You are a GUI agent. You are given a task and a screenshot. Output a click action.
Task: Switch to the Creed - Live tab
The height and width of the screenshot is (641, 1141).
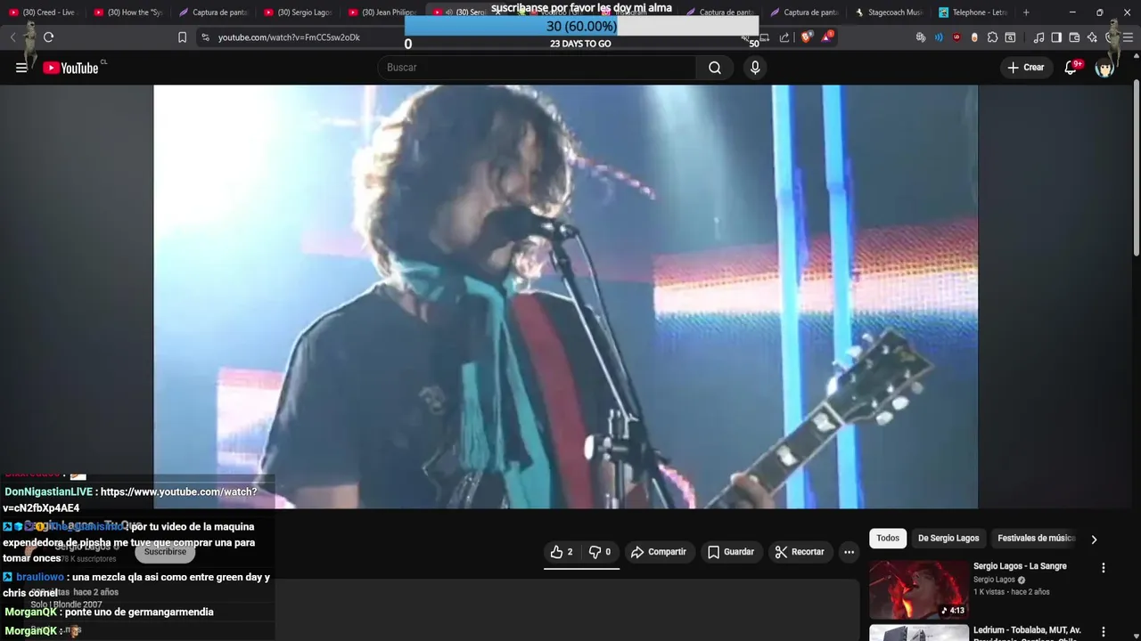43,12
